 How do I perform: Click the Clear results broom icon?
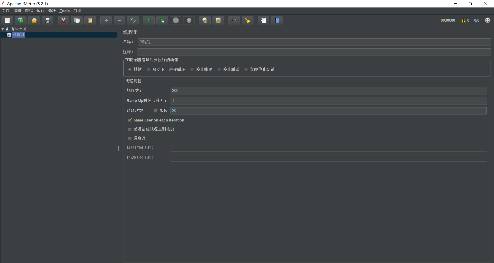click(x=205, y=20)
